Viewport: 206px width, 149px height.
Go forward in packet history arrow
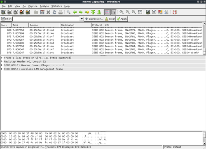click(x=81, y=12)
